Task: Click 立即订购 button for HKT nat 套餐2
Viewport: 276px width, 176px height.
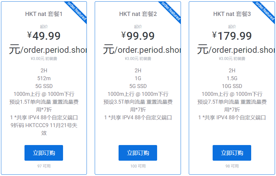Action: (138, 153)
